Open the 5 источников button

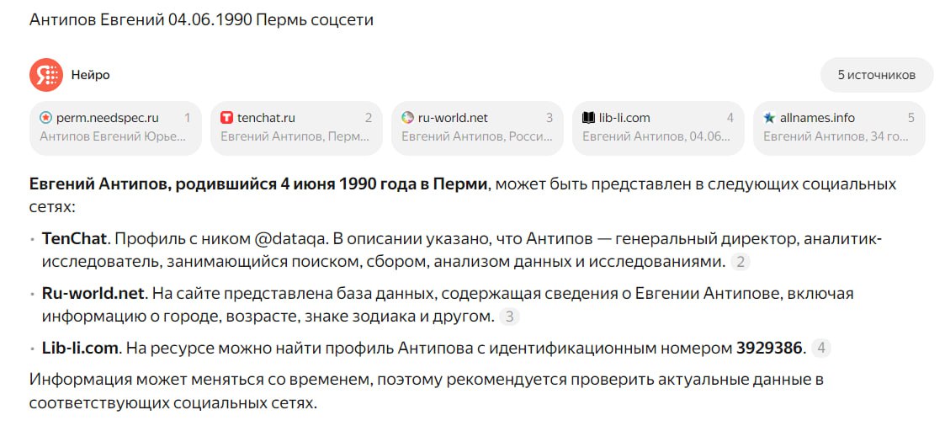pyautogui.click(x=877, y=75)
